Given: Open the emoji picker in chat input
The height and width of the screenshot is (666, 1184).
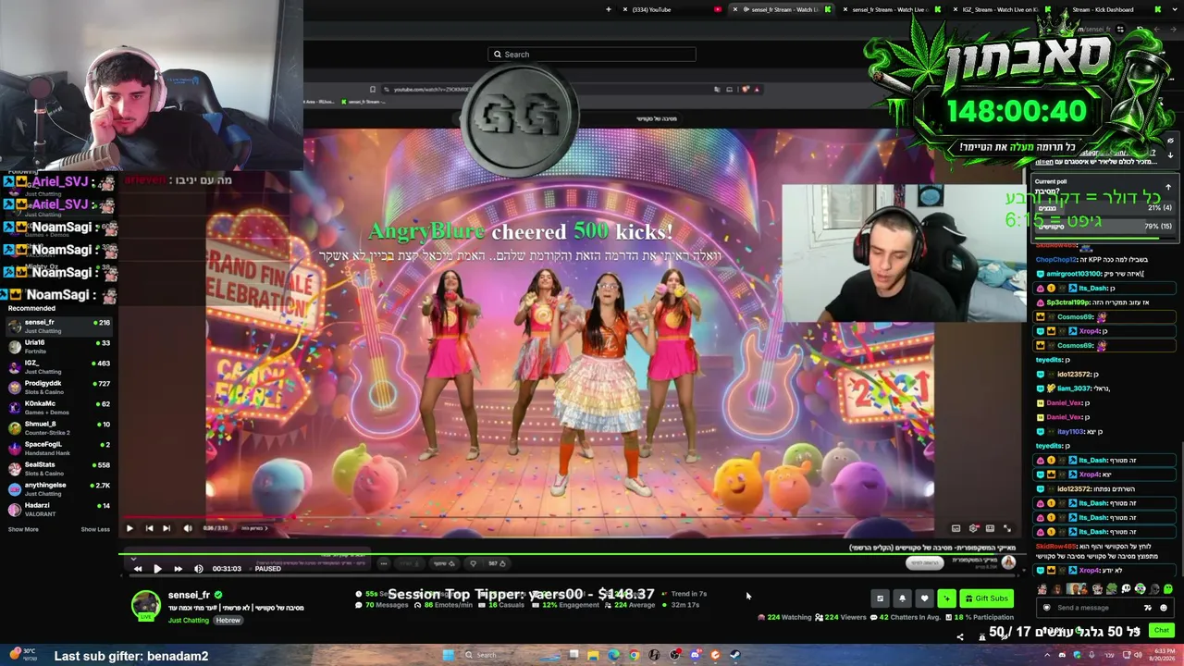Looking at the screenshot, I should pyautogui.click(x=1164, y=608).
